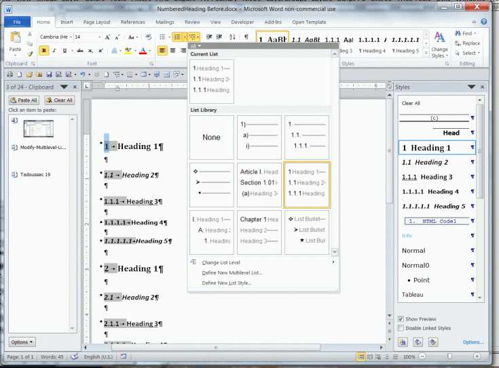Screen dimensions: 499x368
Task: Expand Change List Level submenu
Action: (x=263, y=262)
